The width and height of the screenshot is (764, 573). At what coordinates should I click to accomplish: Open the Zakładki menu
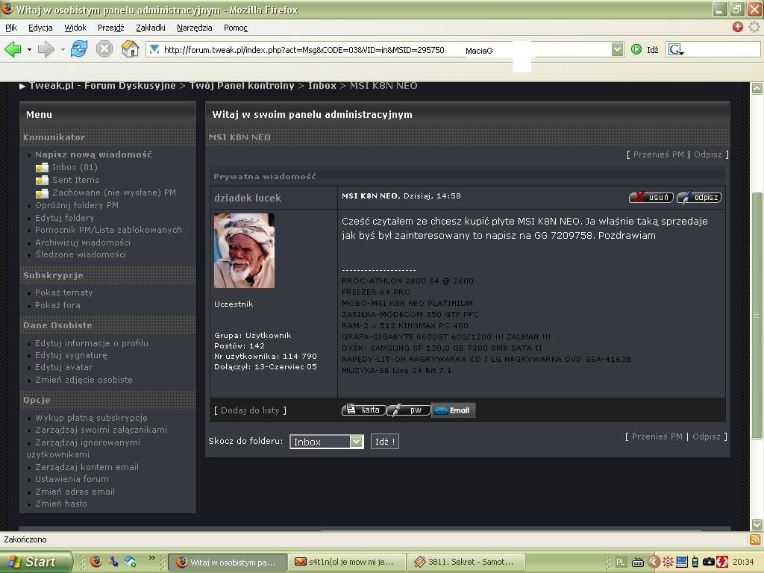point(151,28)
